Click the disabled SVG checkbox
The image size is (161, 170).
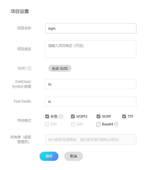pos(73,124)
